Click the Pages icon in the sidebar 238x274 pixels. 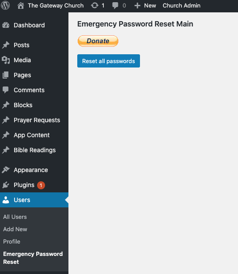click(6, 75)
